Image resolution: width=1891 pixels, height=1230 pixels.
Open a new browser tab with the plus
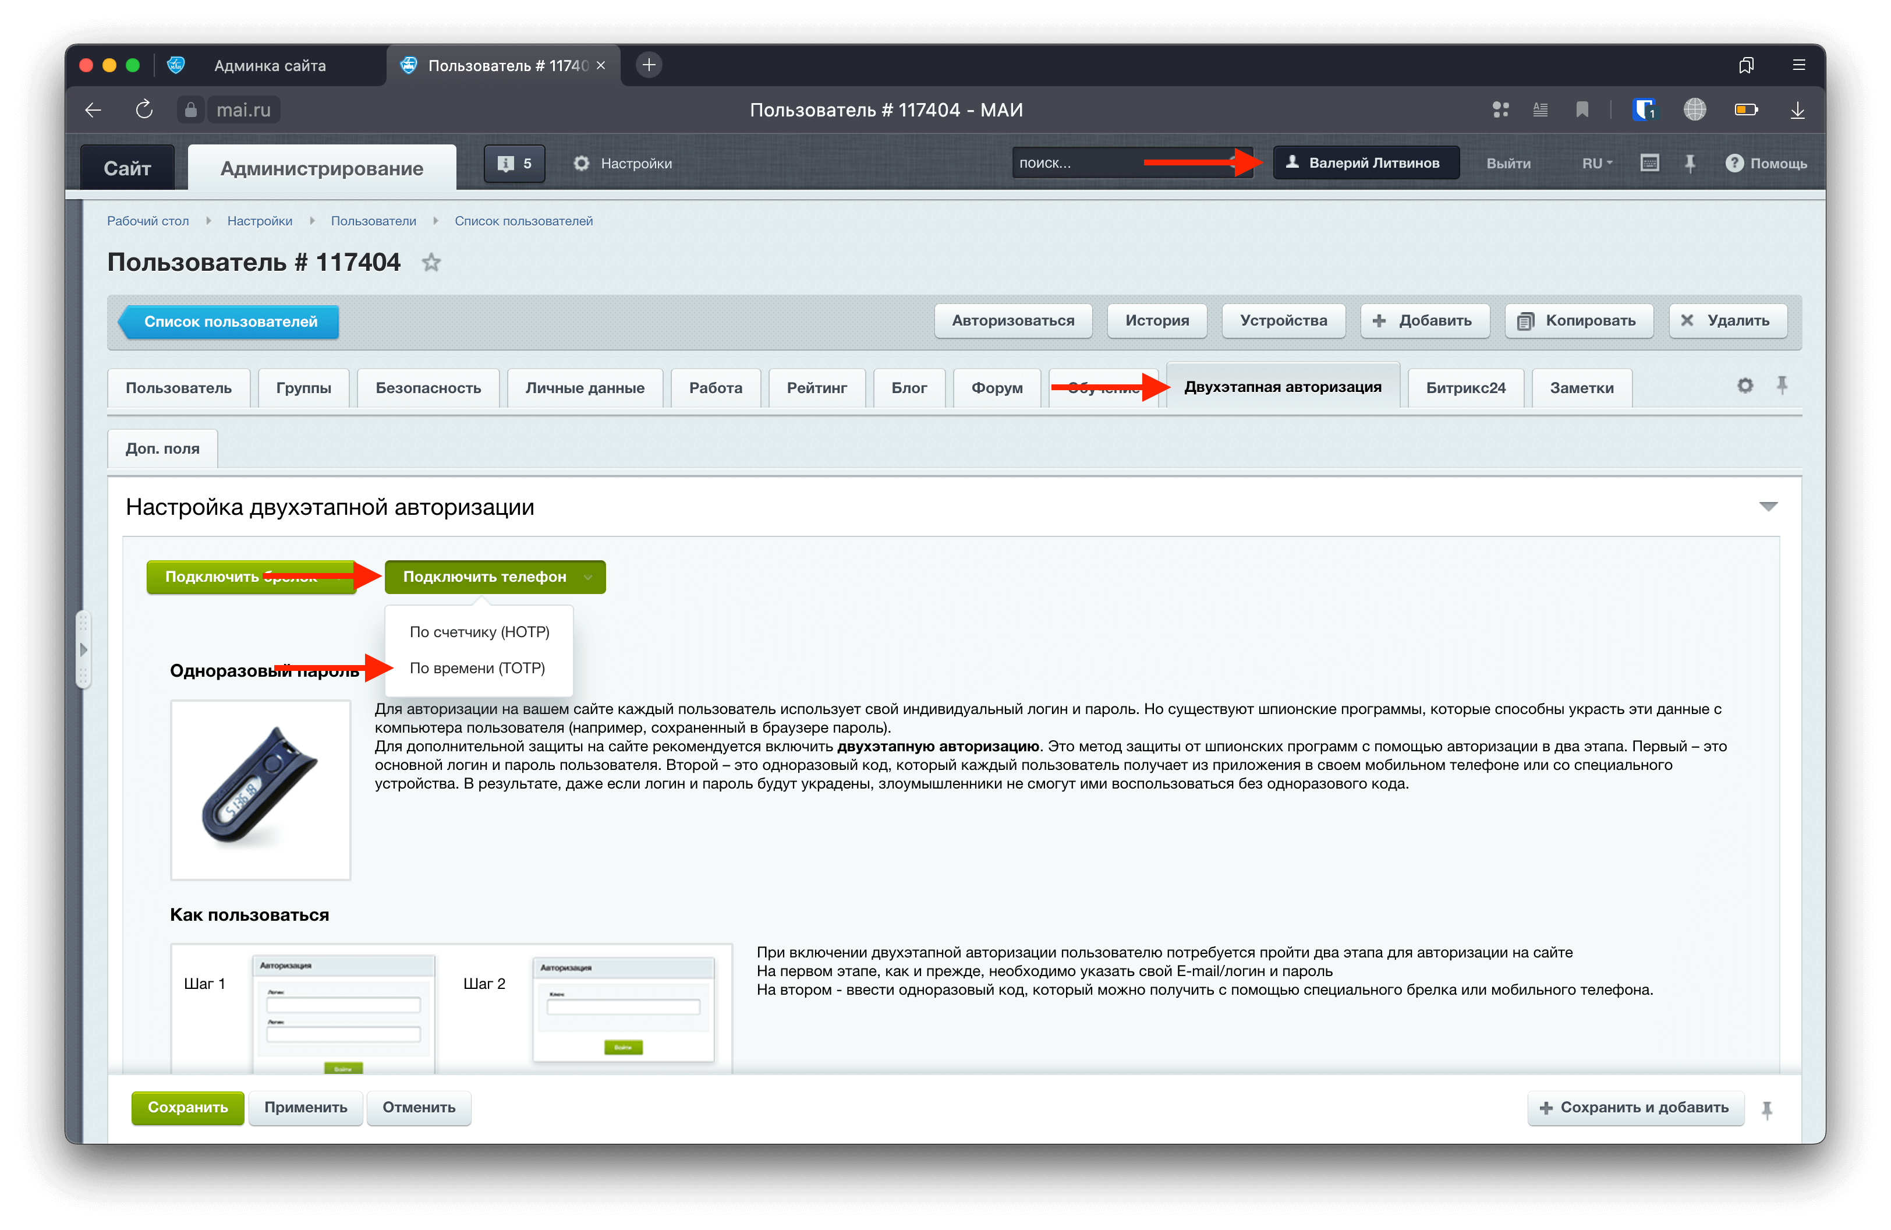pos(649,65)
